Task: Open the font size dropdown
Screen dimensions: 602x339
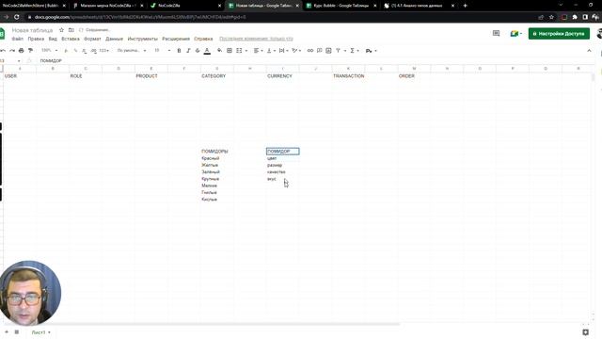Action: click(162, 50)
